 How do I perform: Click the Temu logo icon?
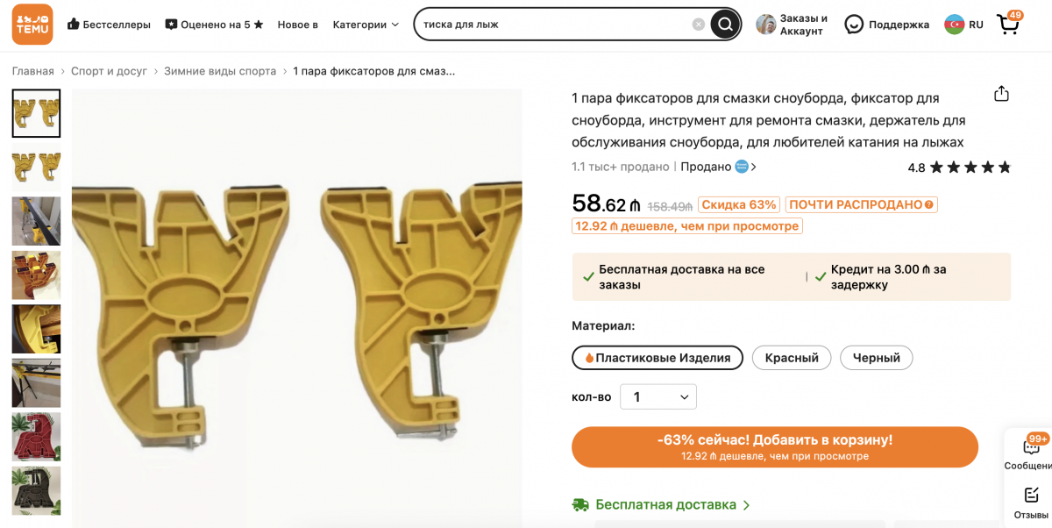click(x=32, y=24)
